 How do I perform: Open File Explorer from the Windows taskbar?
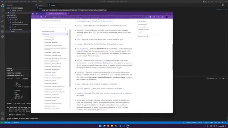[x=112, y=126]
